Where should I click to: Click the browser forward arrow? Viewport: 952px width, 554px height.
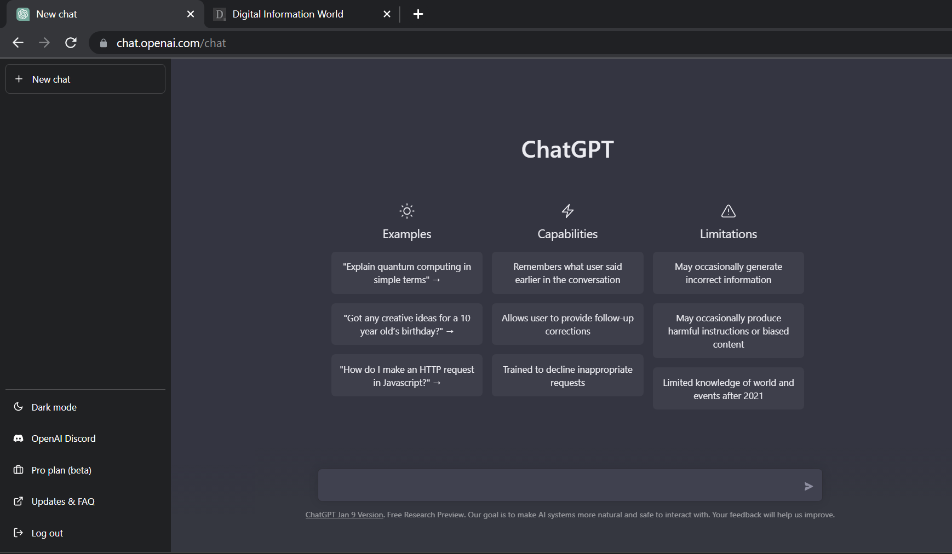click(44, 43)
